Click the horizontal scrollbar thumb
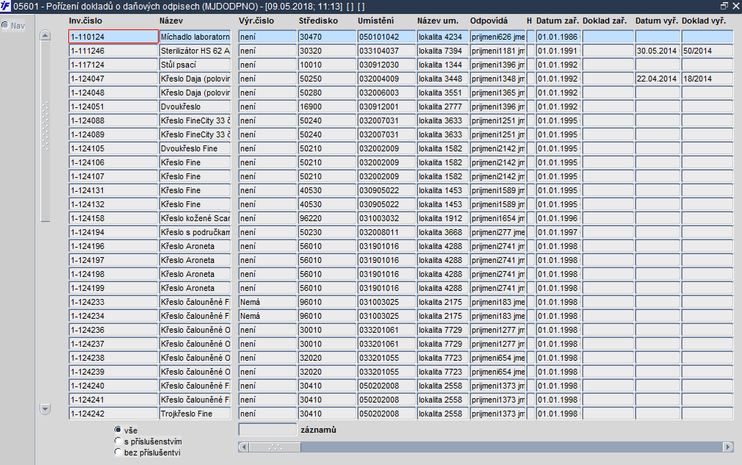This screenshot has width=742, height=465. [275, 447]
